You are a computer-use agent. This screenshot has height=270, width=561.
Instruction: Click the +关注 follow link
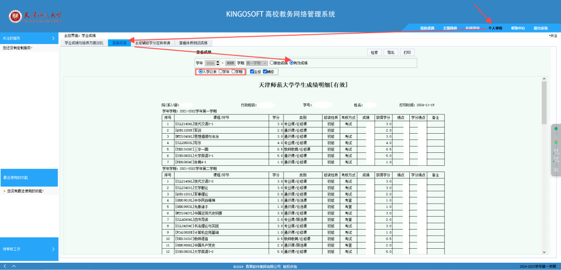point(553,36)
